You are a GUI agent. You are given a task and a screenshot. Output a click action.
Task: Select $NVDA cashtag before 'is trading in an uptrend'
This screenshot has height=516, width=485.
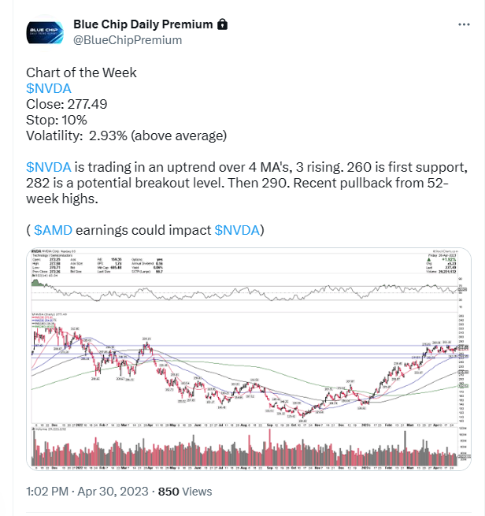click(x=49, y=167)
